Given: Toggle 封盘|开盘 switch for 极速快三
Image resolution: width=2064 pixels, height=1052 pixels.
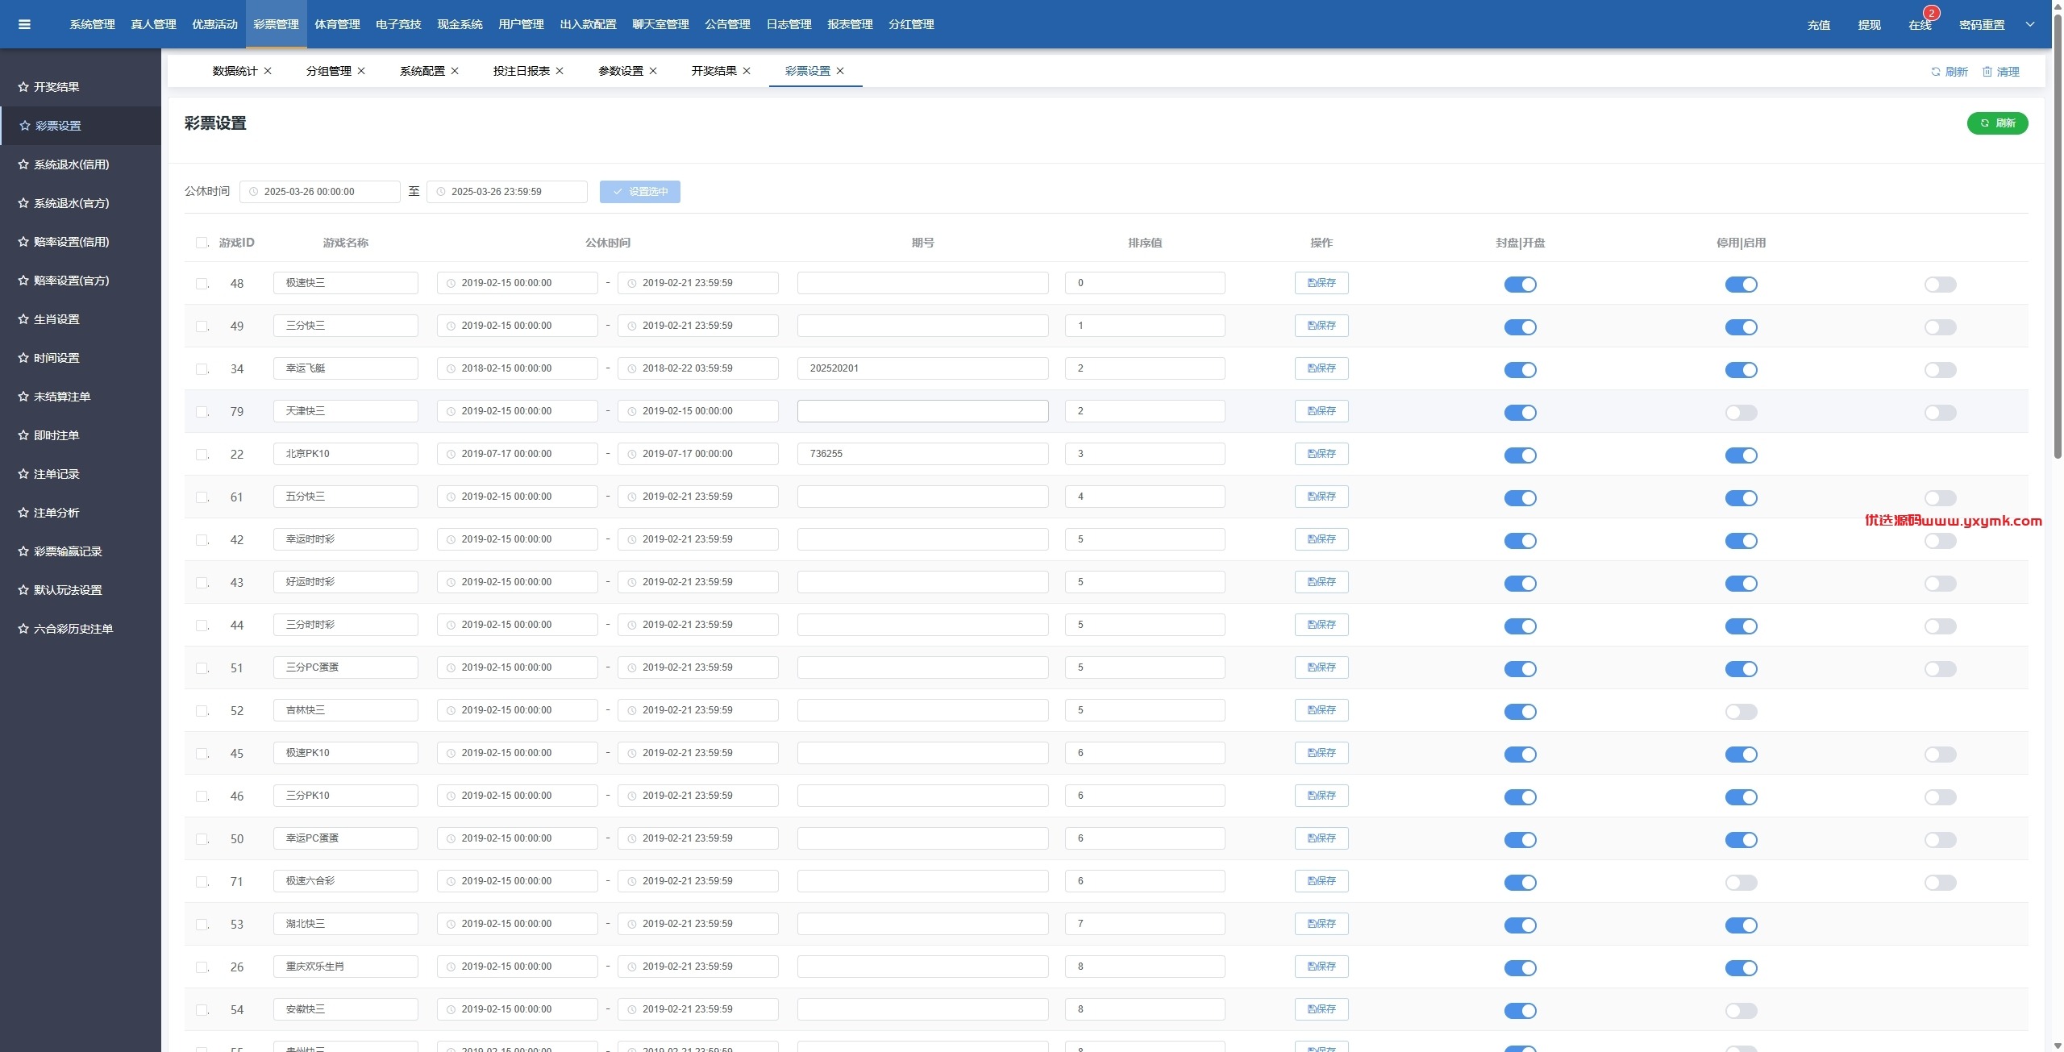Looking at the screenshot, I should (x=1521, y=285).
